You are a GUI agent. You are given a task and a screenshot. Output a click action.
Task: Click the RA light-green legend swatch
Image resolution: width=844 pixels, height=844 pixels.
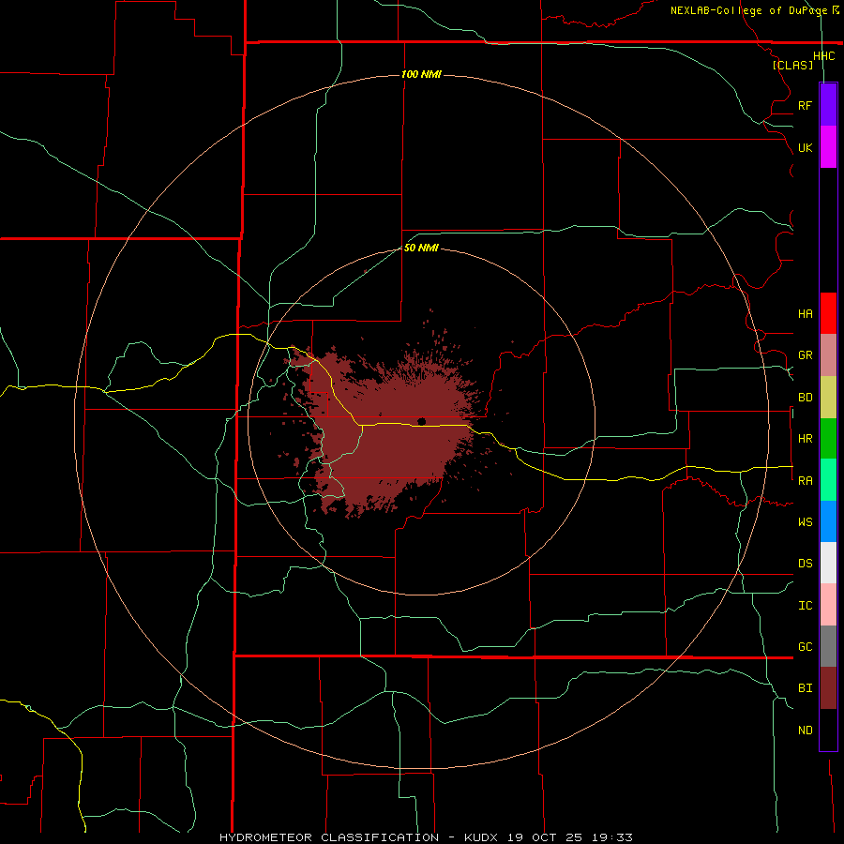(828, 480)
